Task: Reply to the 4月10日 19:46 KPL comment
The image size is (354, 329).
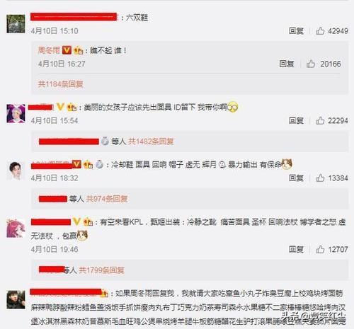Action: point(296,249)
